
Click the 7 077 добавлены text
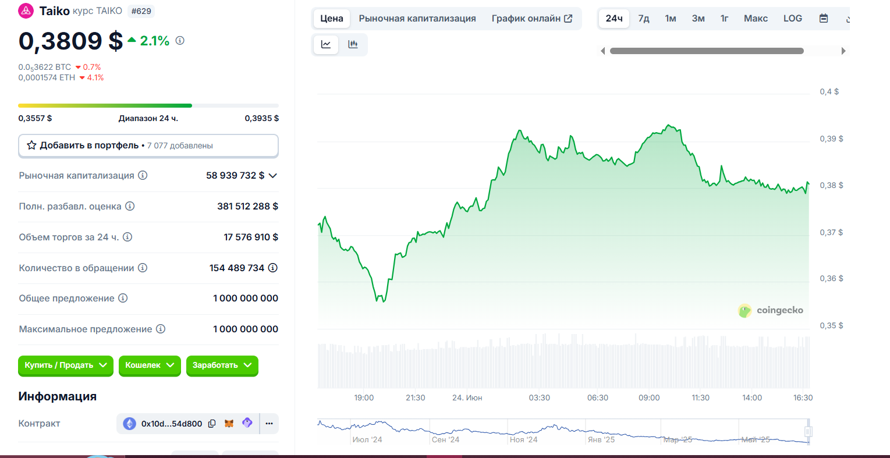pyautogui.click(x=180, y=145)
